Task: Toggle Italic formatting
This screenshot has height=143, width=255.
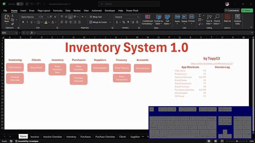Action: [27, 22]
